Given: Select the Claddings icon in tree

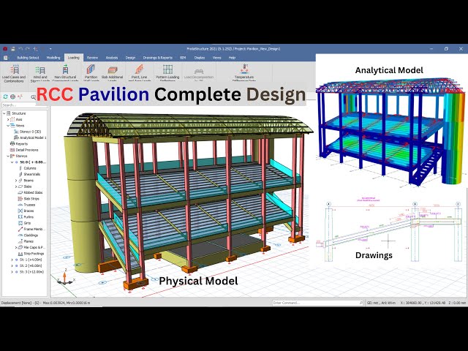Looking at the screenshot, I should (x=20, y=235).
